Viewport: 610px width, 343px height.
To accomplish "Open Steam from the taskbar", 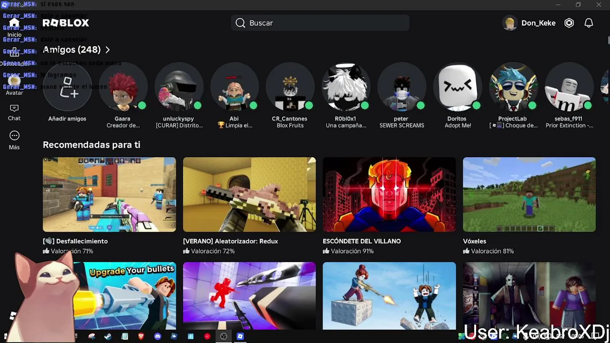I will [x=108, y=336].
